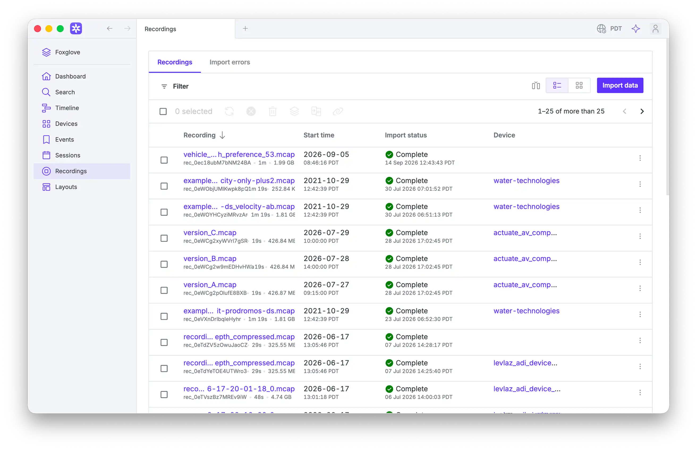
Task: Open the column settings icon
Action: (535, 85)
